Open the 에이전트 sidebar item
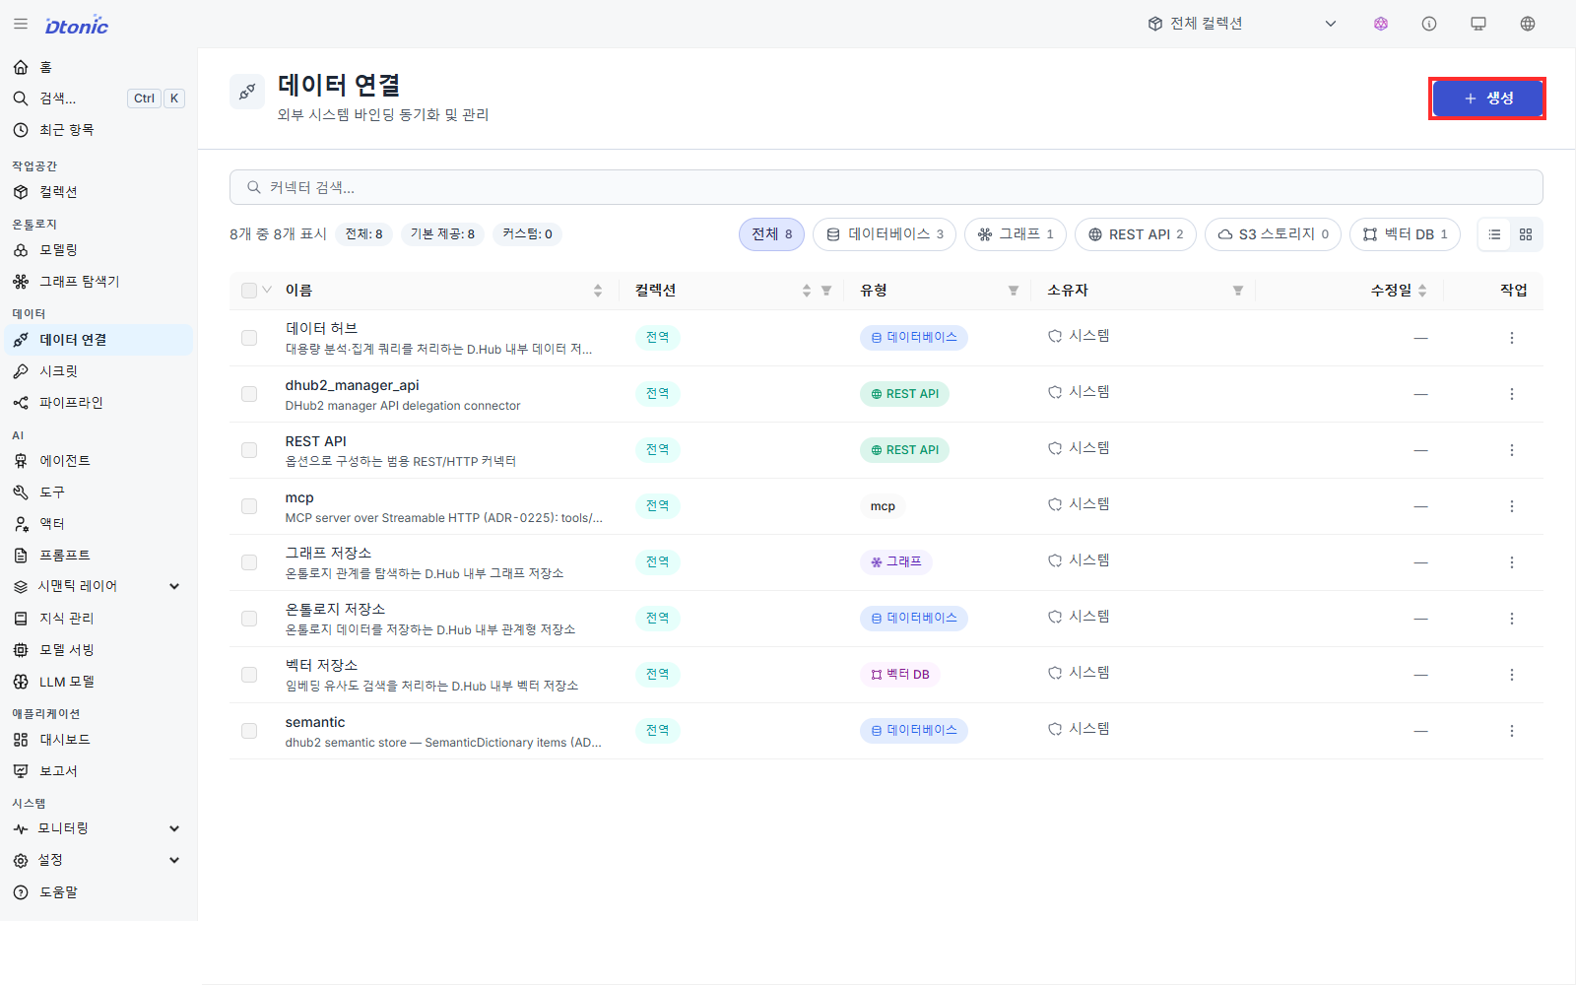This screenshot has width=1576, height=985. (x=98, y=461)
